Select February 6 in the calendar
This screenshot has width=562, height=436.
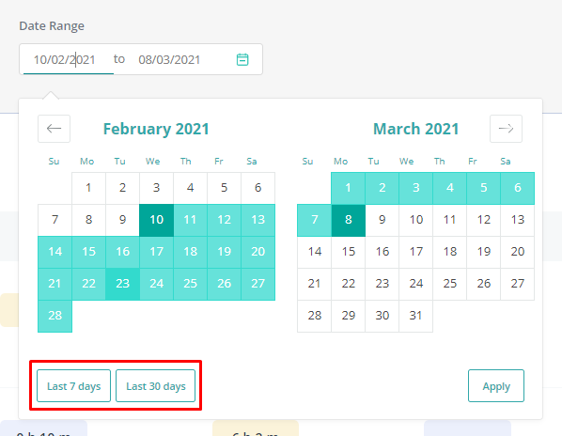(258, 188)
